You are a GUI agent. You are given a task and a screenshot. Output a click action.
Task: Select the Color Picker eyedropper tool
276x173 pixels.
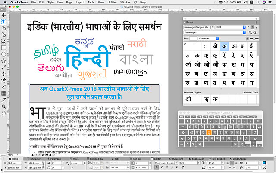click(x=3, y=100)
